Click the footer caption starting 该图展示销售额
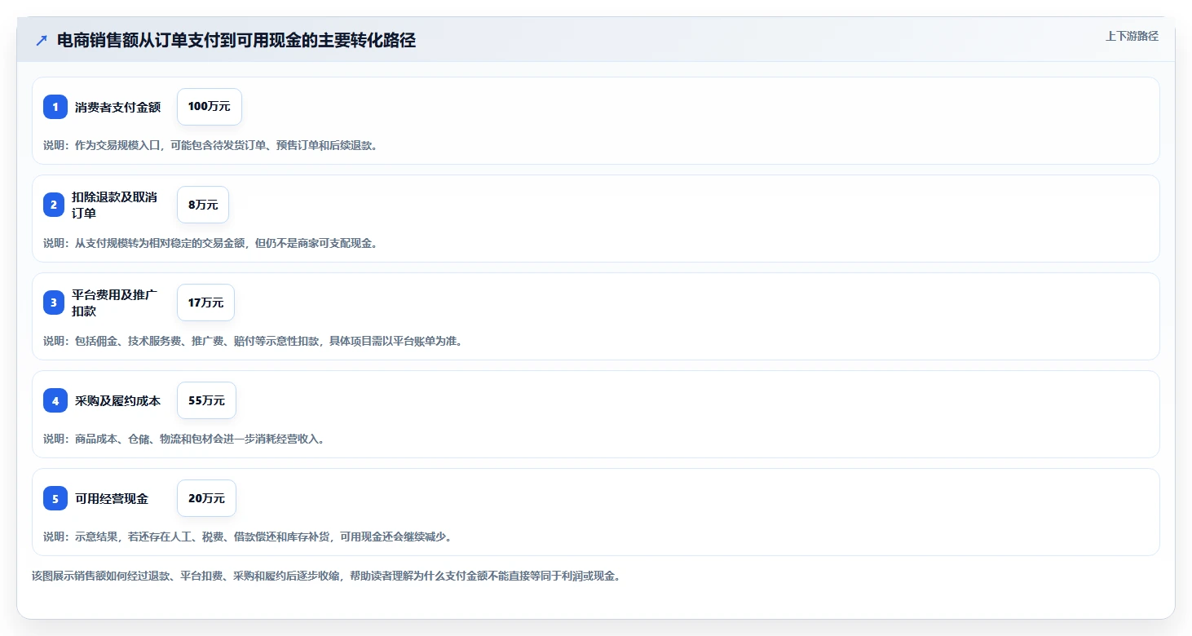Image resolution: width=1192 pixels, height=636 pixels. pos(326,576)
